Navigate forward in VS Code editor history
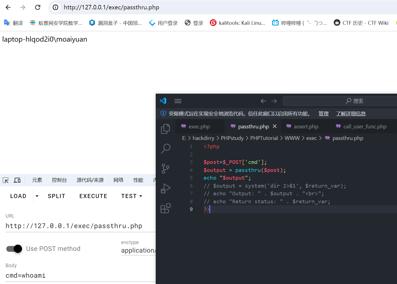 (x=274, y=101)
